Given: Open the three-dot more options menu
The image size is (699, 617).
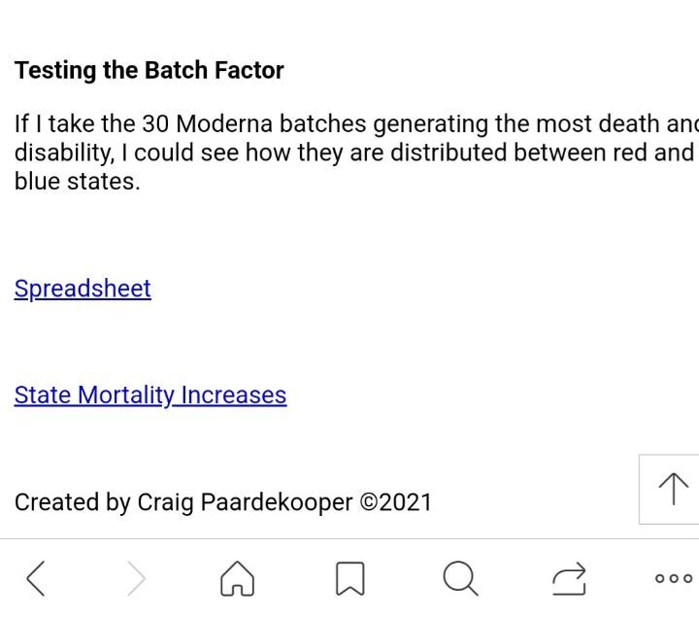Looking at the screenshot, I should click(x=674, y=579).
